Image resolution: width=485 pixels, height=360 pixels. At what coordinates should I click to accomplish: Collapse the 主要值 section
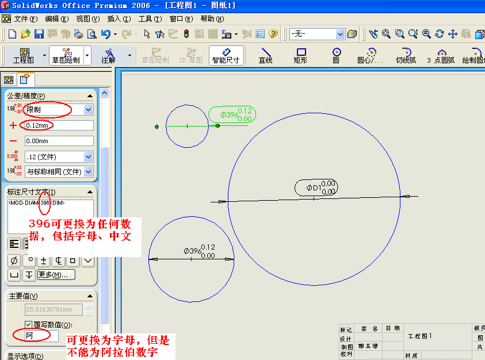pyautogui.click(x=90, y=296)
